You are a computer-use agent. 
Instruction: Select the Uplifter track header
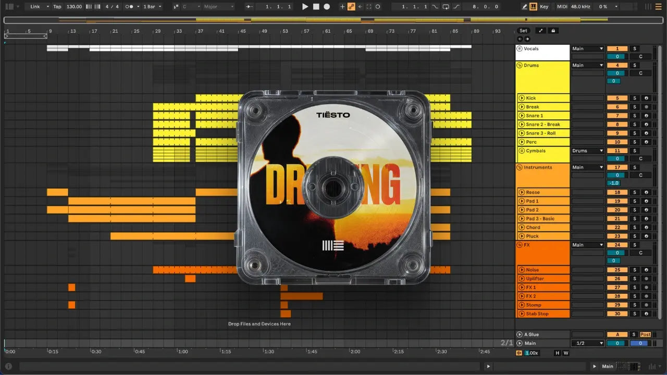point(544,279)
